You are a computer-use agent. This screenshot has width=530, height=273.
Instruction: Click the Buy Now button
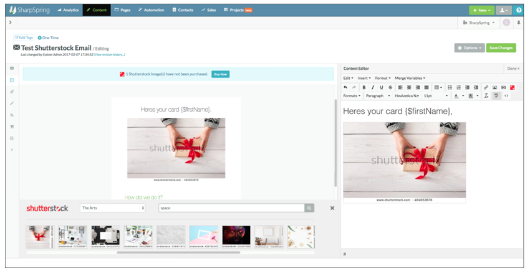tap(220, 74)
